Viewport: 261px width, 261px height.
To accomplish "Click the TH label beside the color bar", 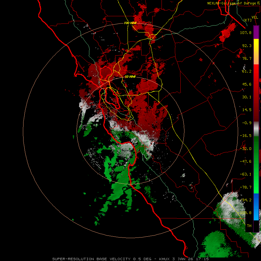I will [249, 226].
